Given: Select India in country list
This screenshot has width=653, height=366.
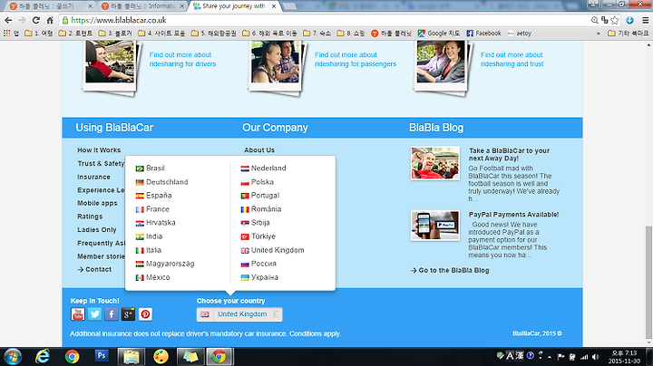Looking at the screenshot, I should tap(149, 236).
